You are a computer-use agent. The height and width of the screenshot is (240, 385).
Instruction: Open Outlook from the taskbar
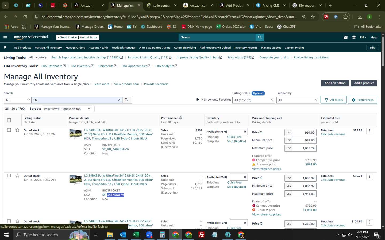[x=123, y=235]
